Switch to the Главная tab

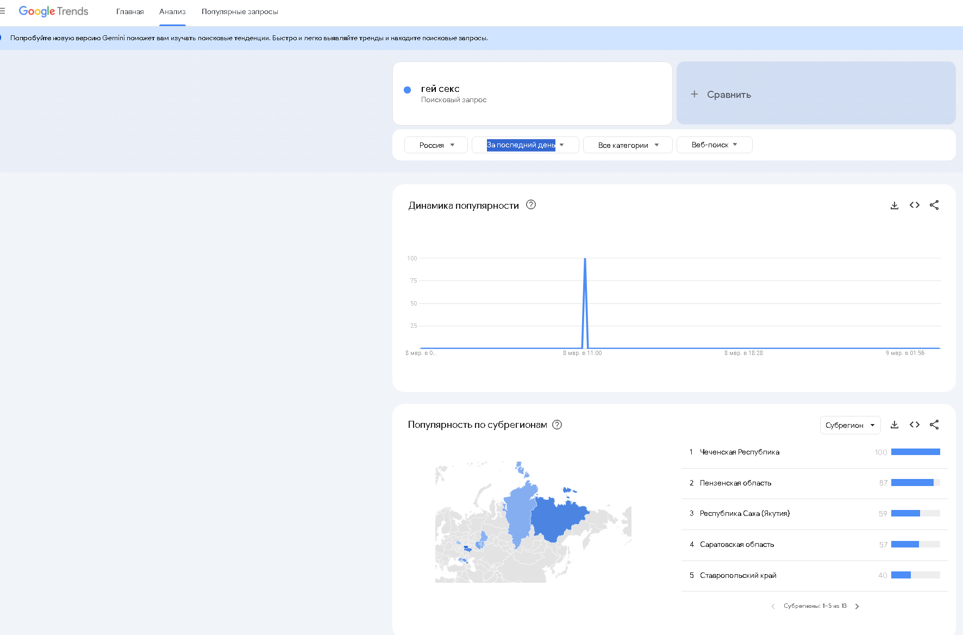coord(130,12)
